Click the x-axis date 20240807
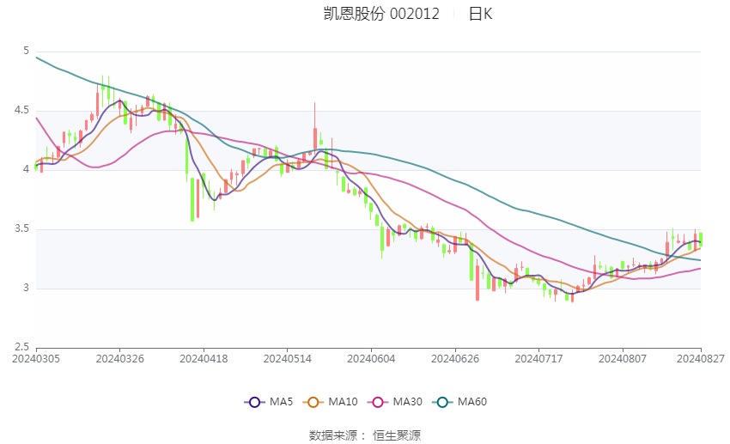Screen dimensions: 730x444 (x=623, y=359)
